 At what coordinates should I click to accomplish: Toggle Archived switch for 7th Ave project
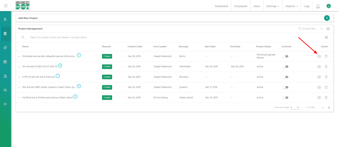(x=285, y=67)
